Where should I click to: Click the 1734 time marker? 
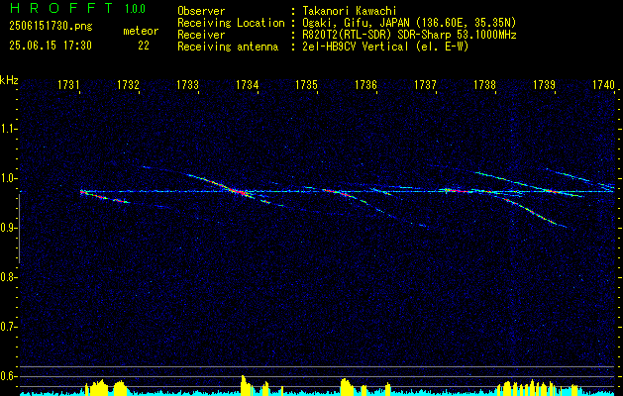coord(247,84)
